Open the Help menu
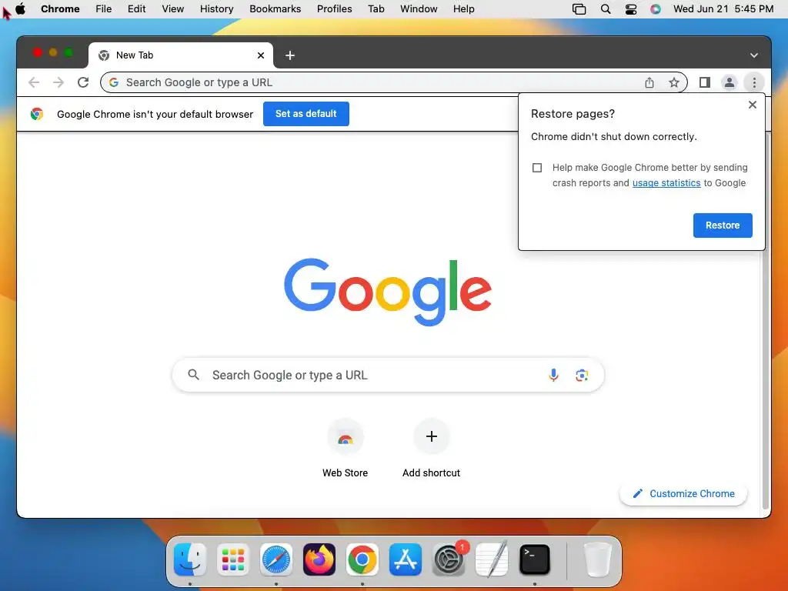 pyautogui.click(x=463, y=9)
